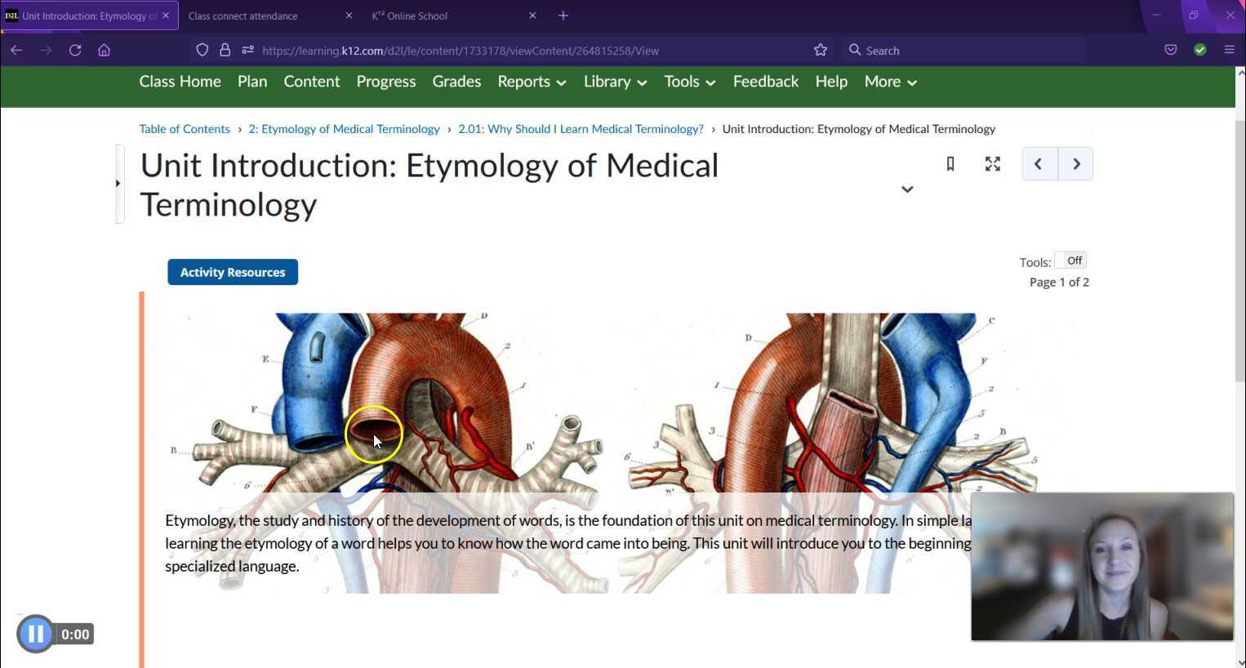Viewport: 1246px width, 668px height.
Task: Open the Grades navigation item
Action: tap(456, 82)
